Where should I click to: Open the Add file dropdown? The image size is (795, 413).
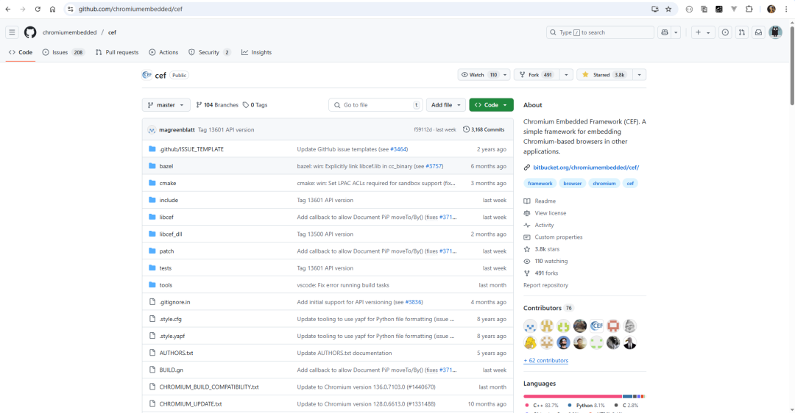[x=448, y=105]
